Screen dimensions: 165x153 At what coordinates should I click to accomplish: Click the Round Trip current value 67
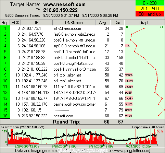pos(121,122)
